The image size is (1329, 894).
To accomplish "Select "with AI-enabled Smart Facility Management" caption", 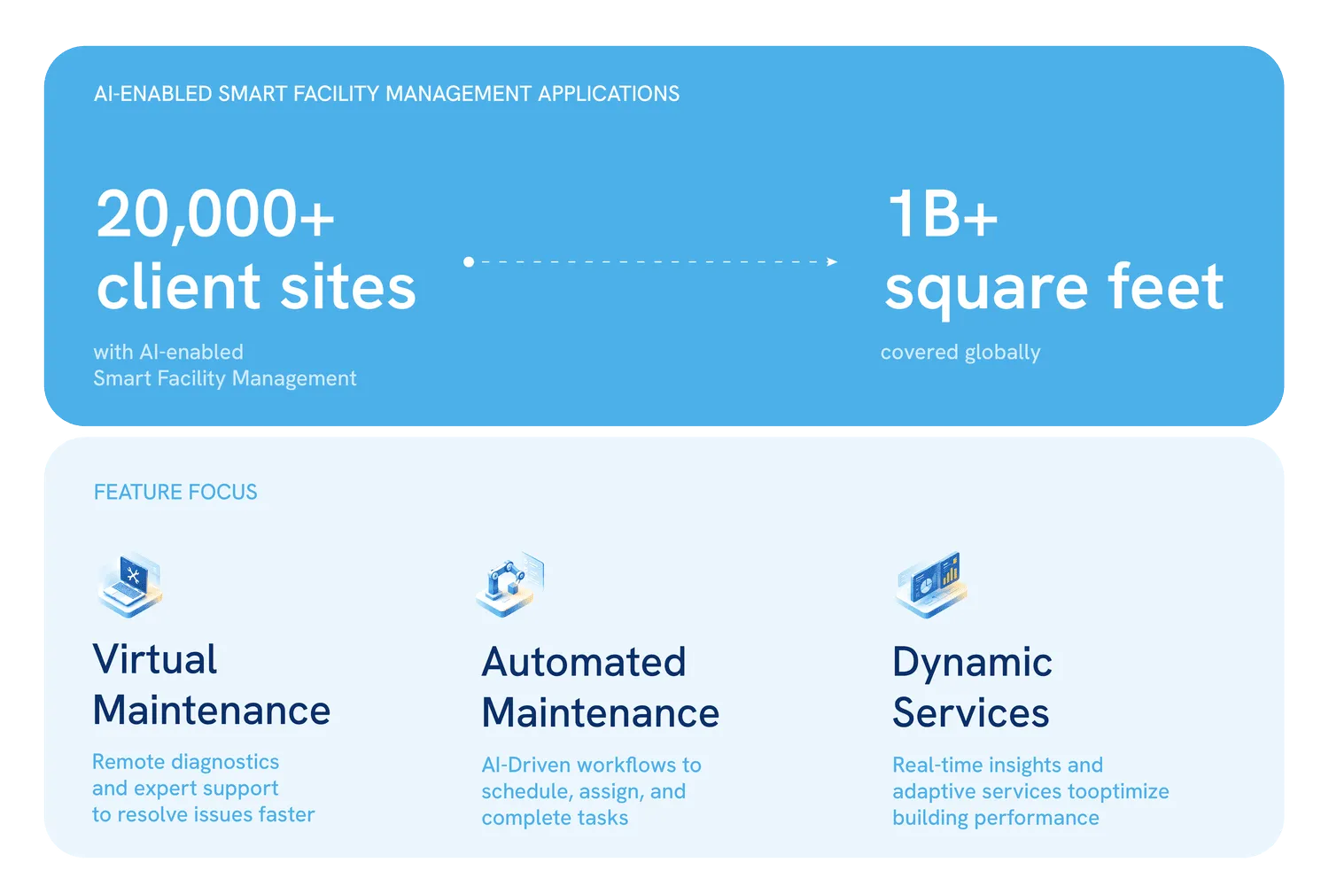I will pyautogui.click(x=225, y=365).
